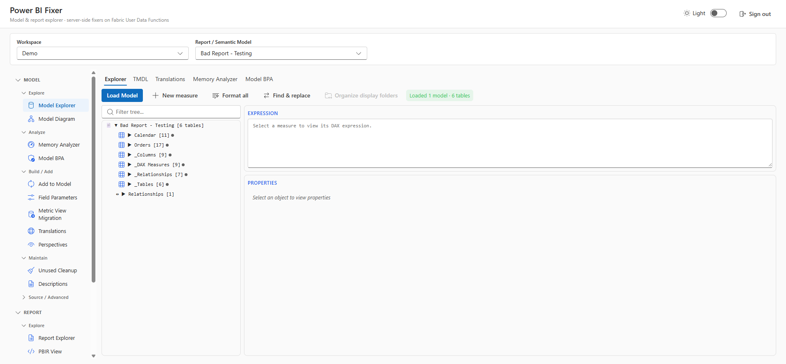Click in the DAX expression text area
The image size is (786, 364).
[510, 143]
